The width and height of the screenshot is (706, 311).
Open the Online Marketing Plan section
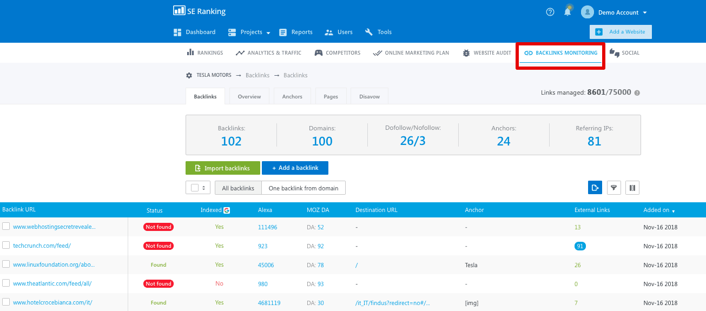click(x=411, y=53)
